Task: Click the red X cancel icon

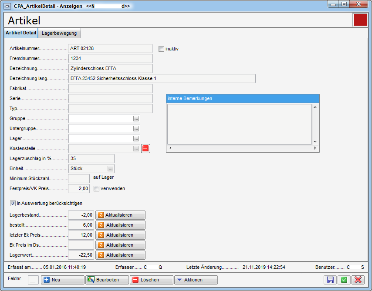Action: (x=358, y=280)
